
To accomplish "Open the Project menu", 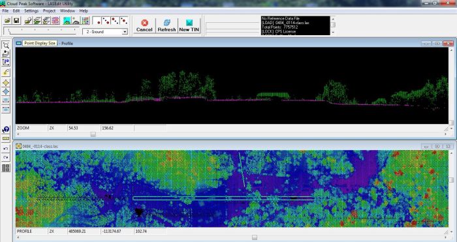I will click(x=49, y=11).
